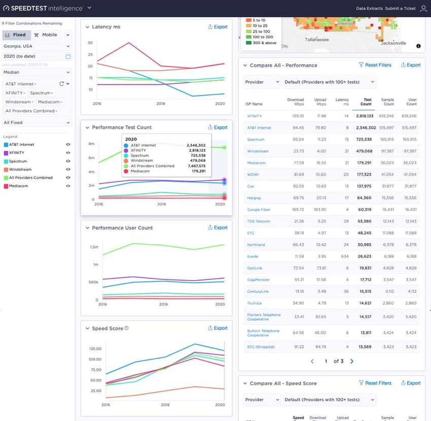Sort table by Download Mbps column

(296, 102)
